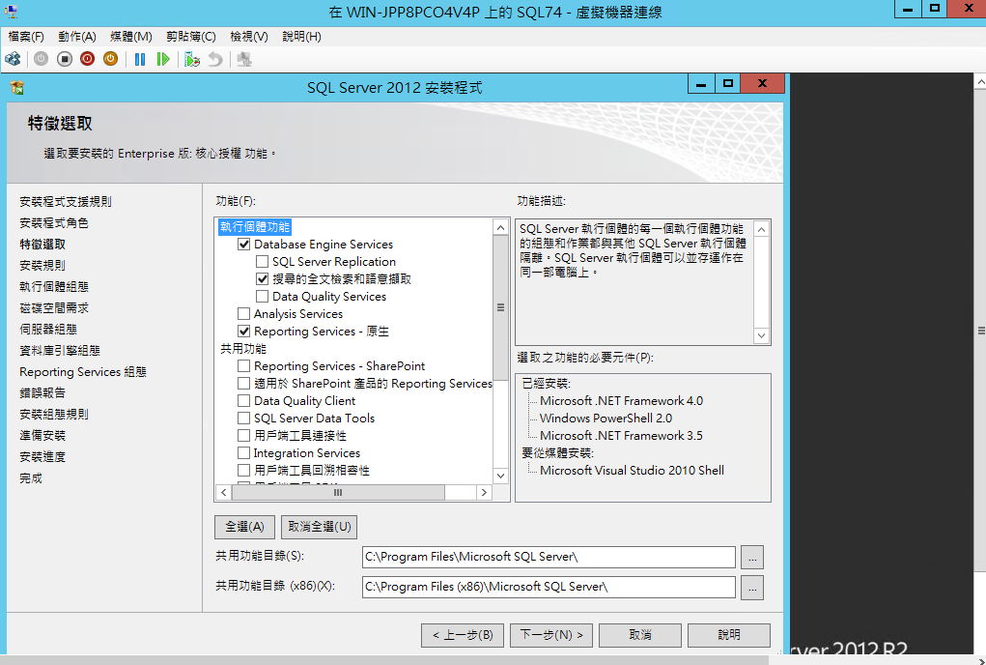Click 說明 help button
This screenshot has width=986, height=665.
tap(729, 635)
